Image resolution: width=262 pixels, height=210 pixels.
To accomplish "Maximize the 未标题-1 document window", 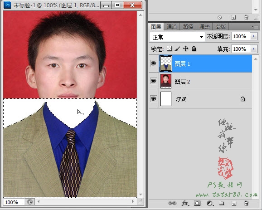I will click(x=117, y=5).
